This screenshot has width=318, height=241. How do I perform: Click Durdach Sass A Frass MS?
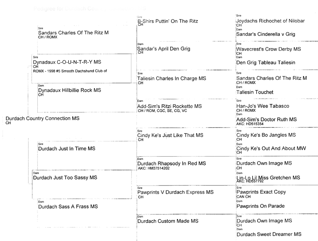pyautogui.click(x=68, y=206)
